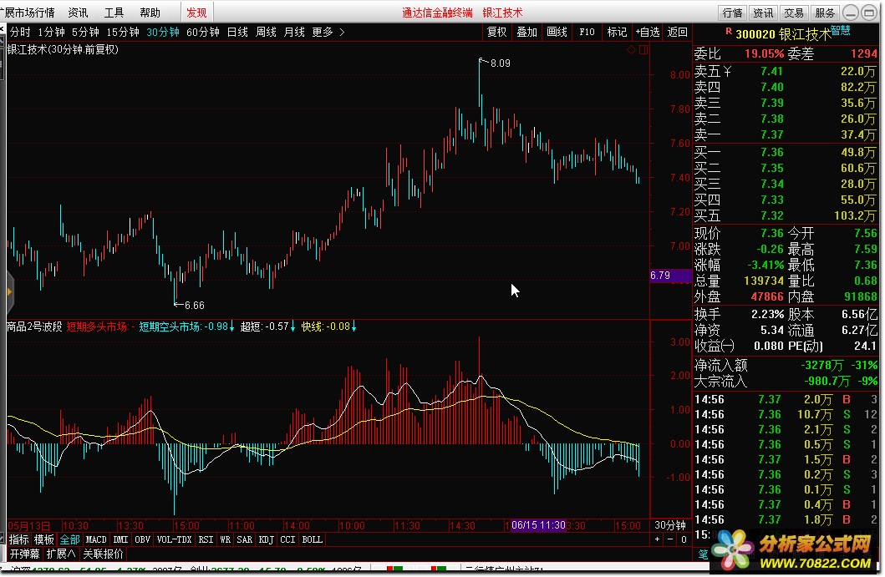Open the 广展市场行情 menu
Viewport: 885px width, 577px height.
pos(28,13)
